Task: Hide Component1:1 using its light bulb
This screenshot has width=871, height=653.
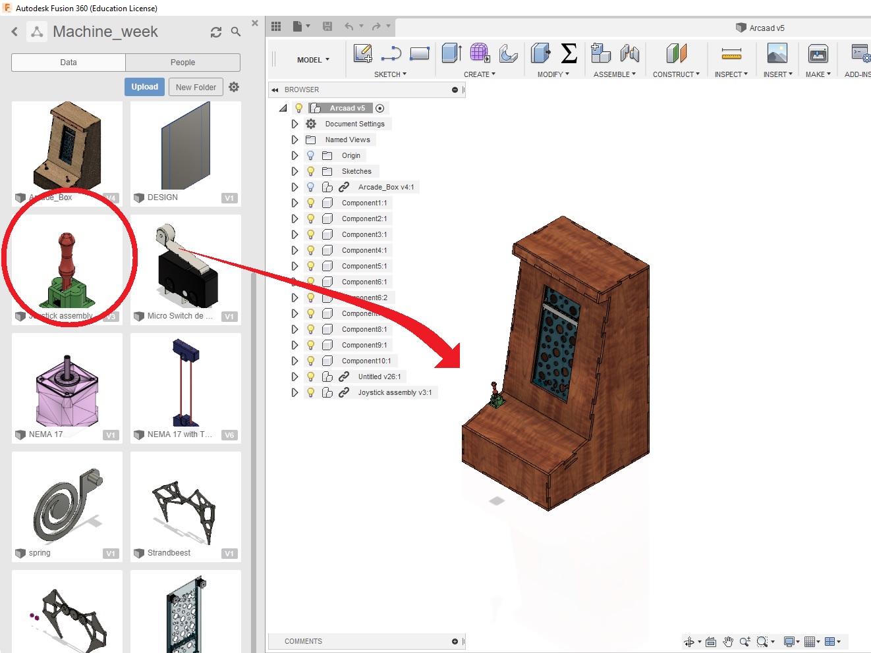Action: tap(311, 203)
